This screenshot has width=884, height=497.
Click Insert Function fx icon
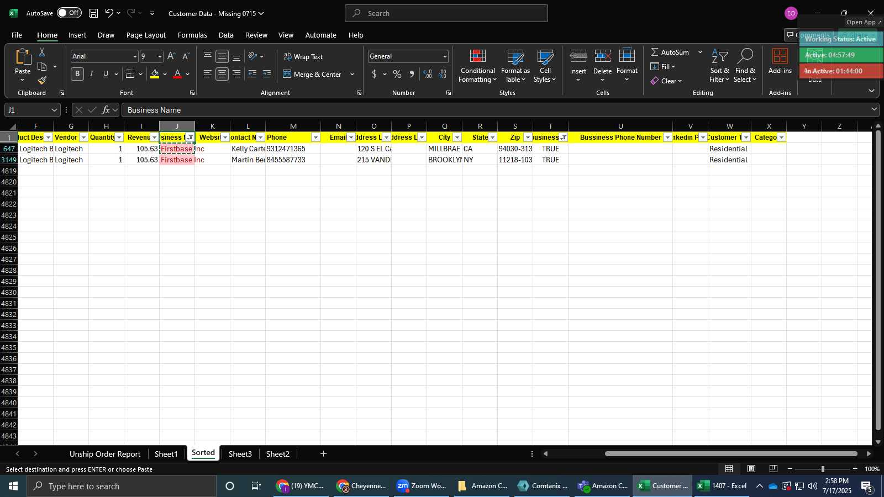(x=106, y=110)
